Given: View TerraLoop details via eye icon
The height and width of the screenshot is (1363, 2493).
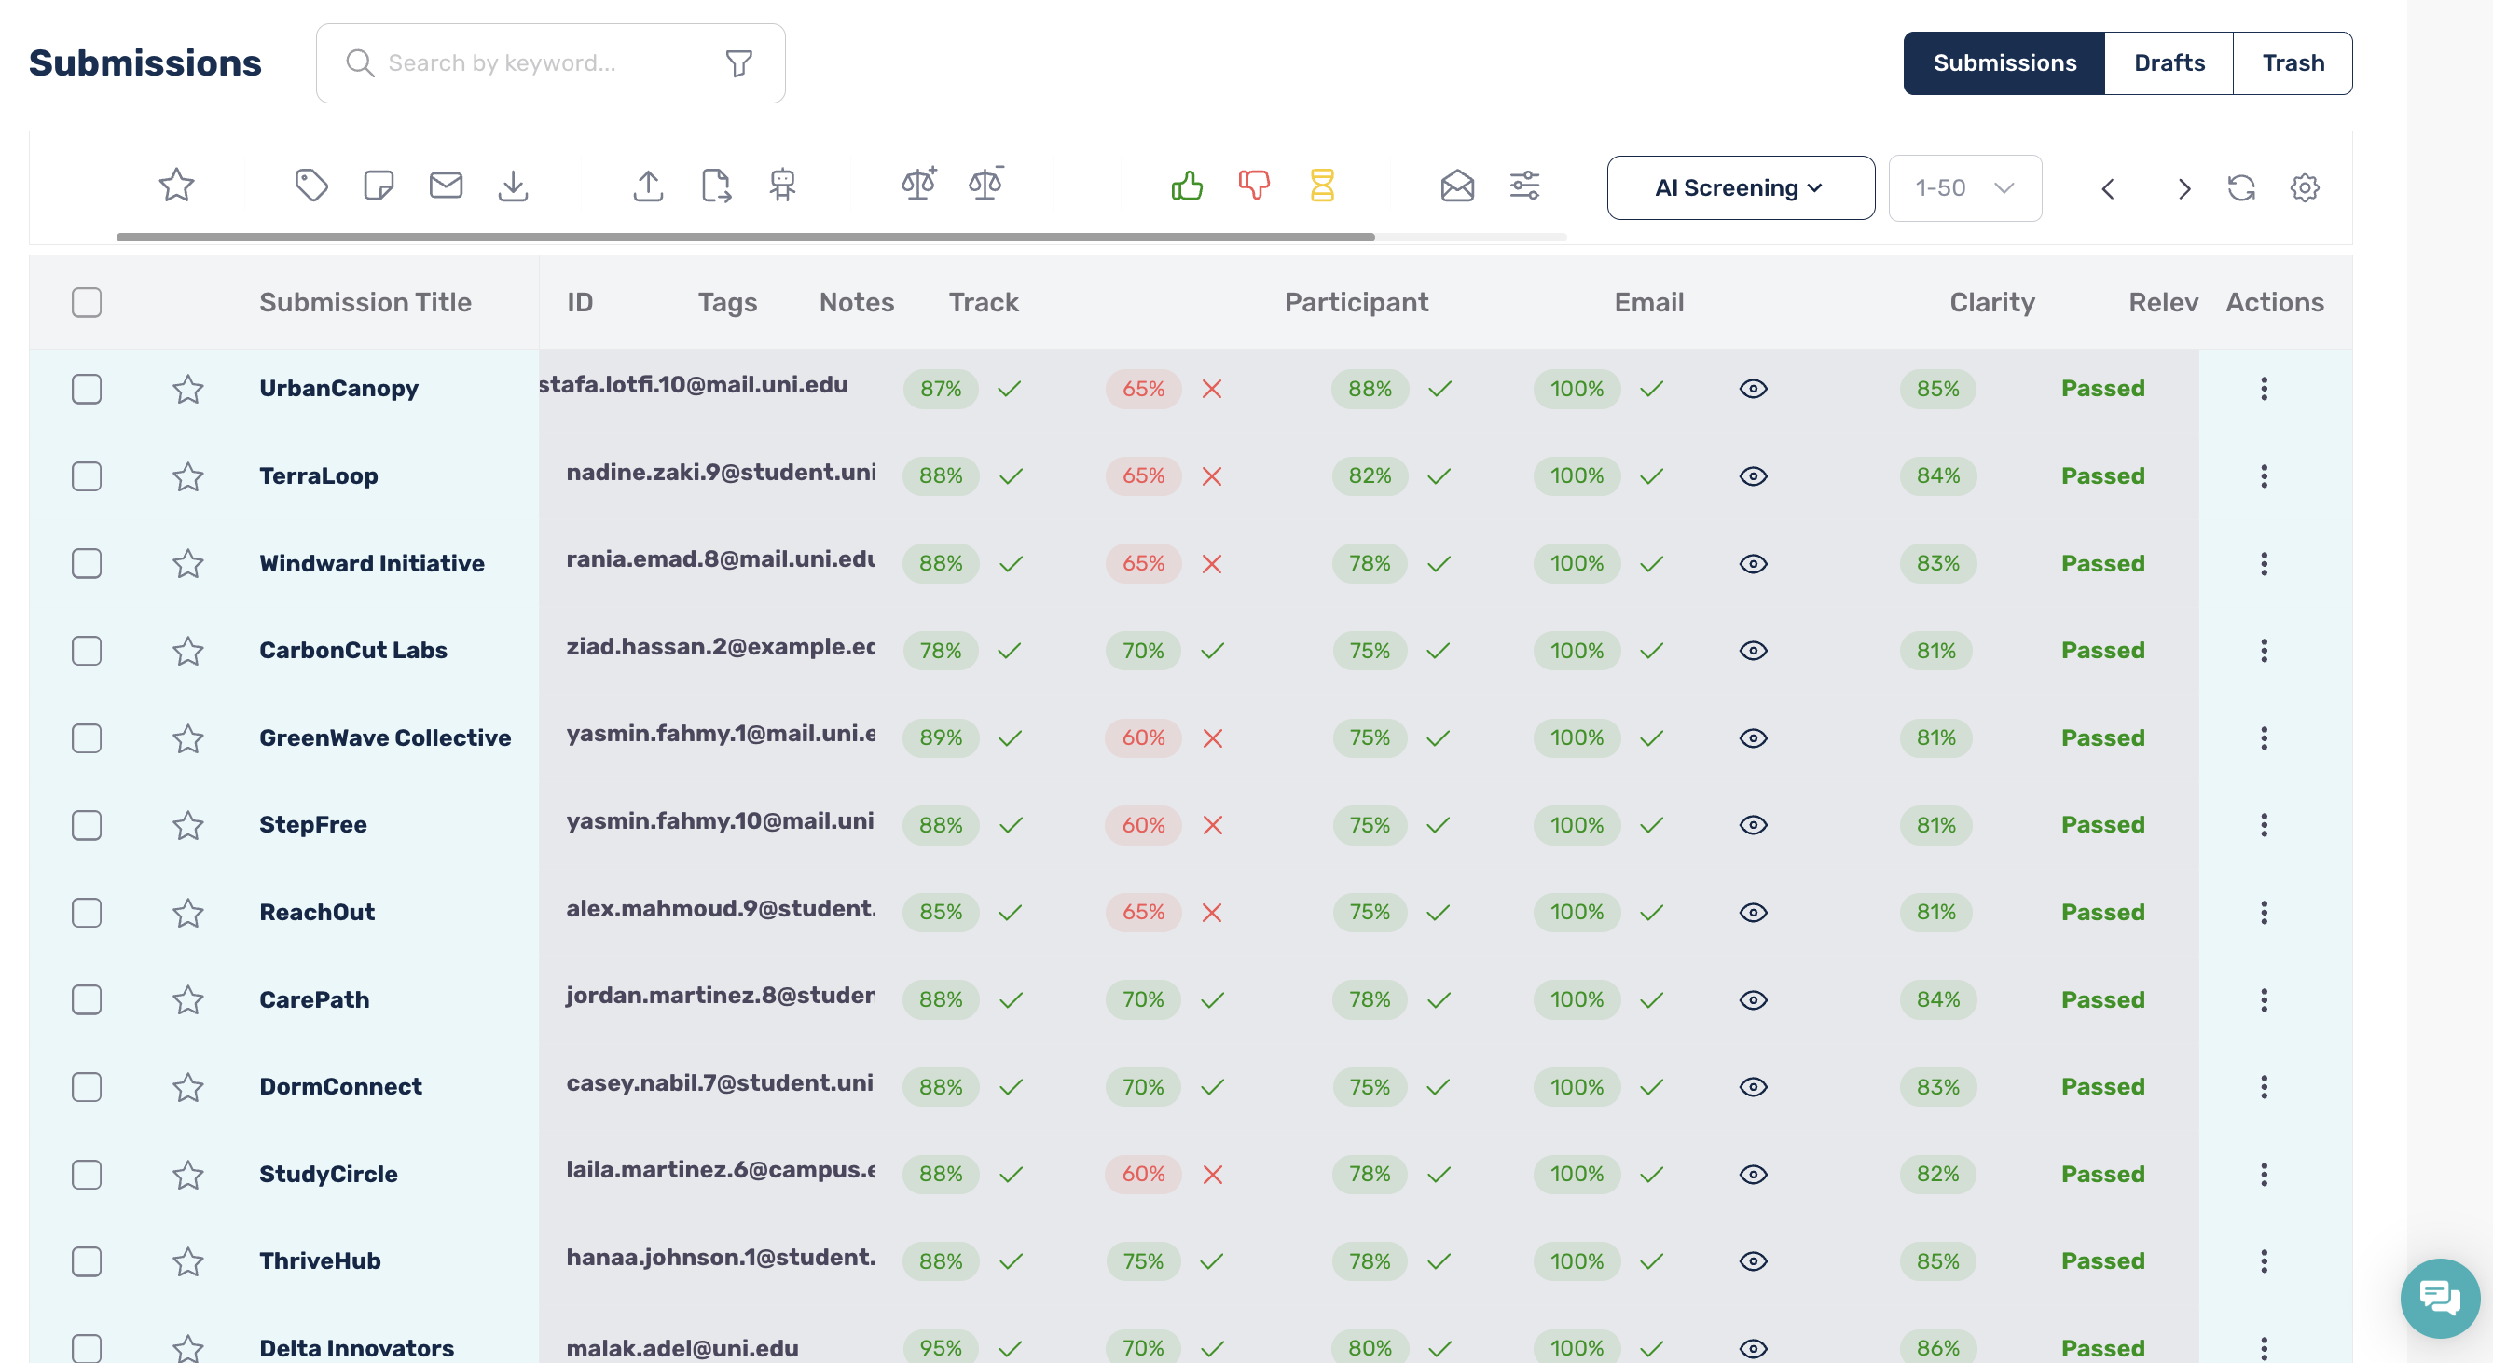Looking at the screenshot, I should (x=1753, y=476).
